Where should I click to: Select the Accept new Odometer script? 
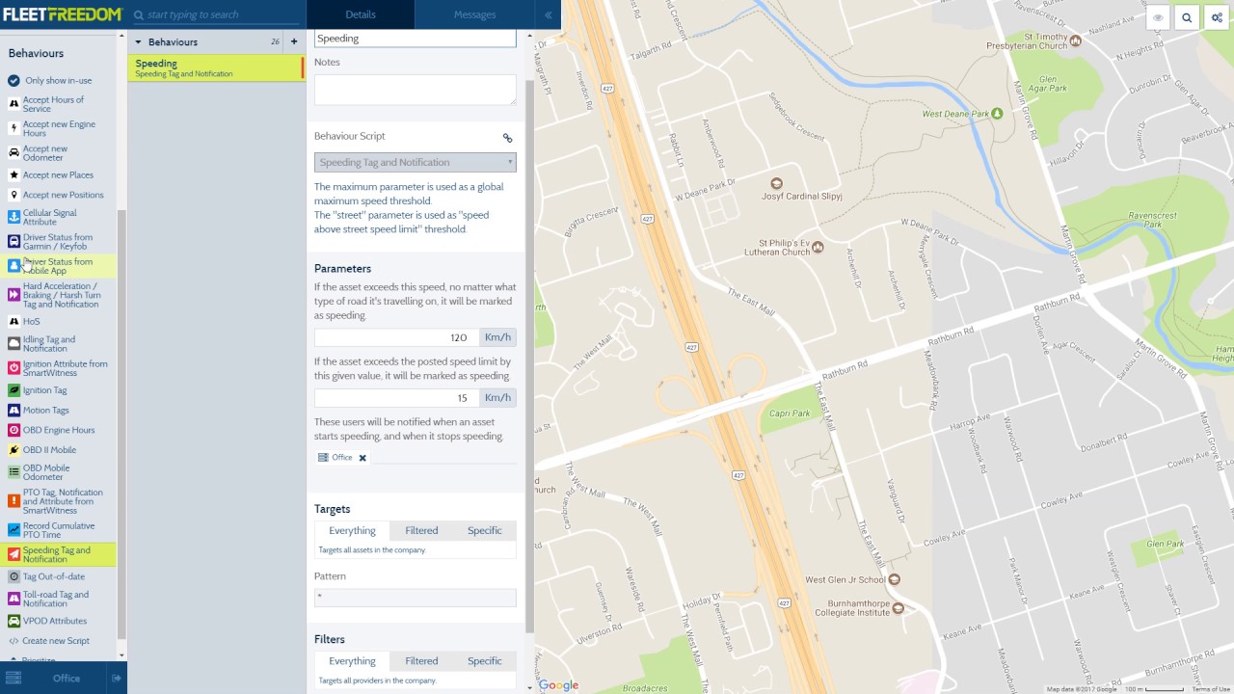click(x=58, y=153)
